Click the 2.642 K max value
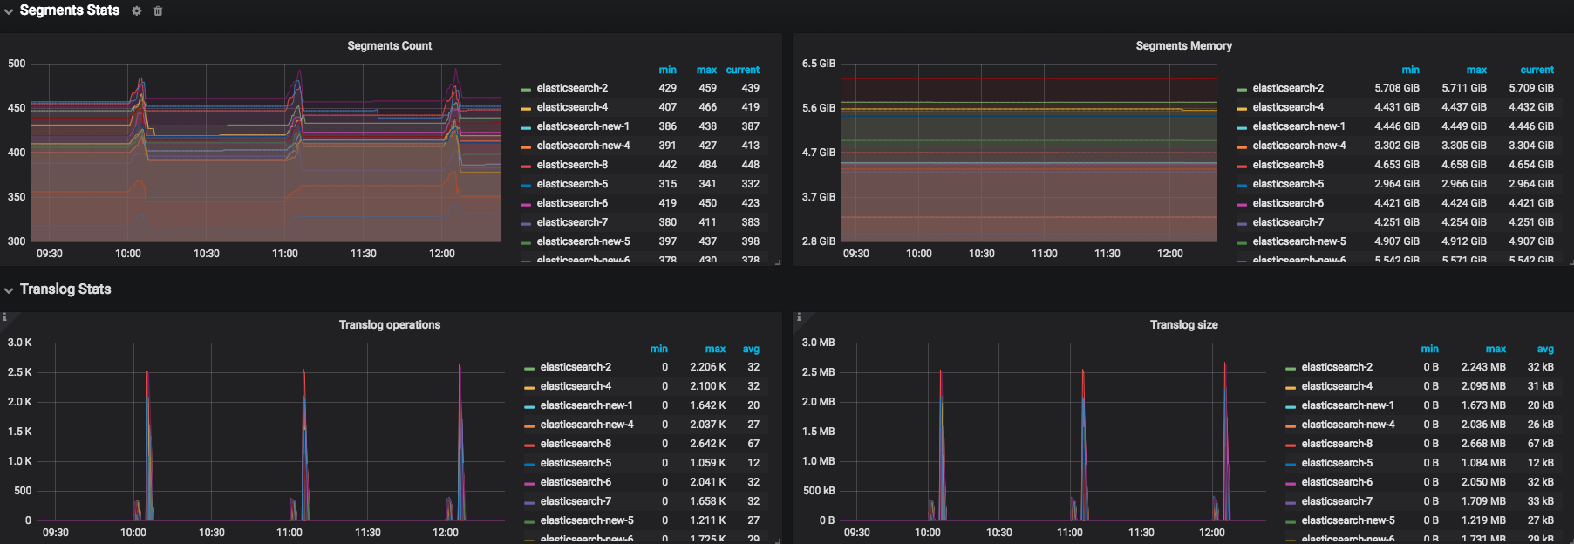 tap(707, 444)
